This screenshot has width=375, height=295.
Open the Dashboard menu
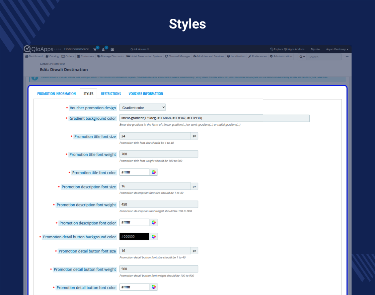click(34, 56)
